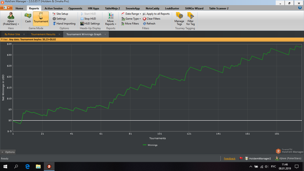304x171 pixels.
Task: Click Stop HUD
Action: [x=88, y=19]
